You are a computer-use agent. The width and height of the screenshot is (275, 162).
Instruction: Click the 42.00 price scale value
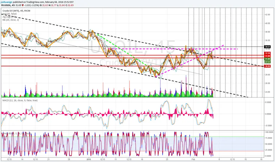pos(267,14)
